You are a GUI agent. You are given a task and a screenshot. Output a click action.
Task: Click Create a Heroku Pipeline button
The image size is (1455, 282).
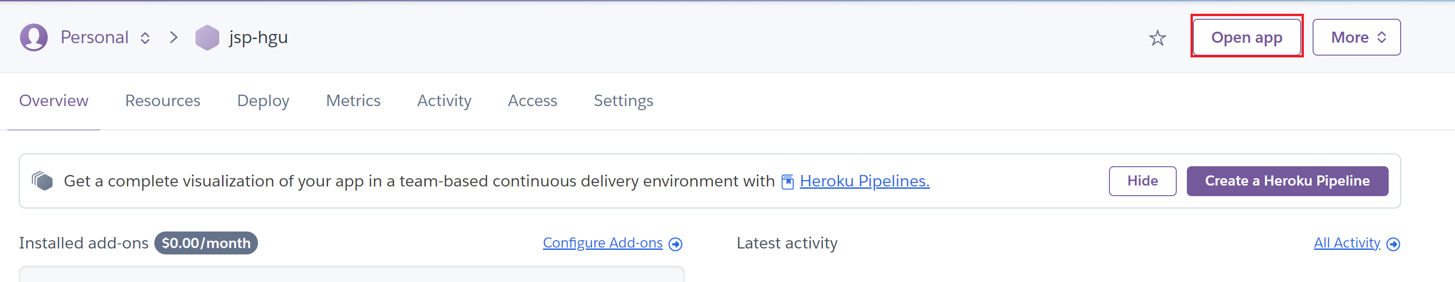[x=1287, y=181]
